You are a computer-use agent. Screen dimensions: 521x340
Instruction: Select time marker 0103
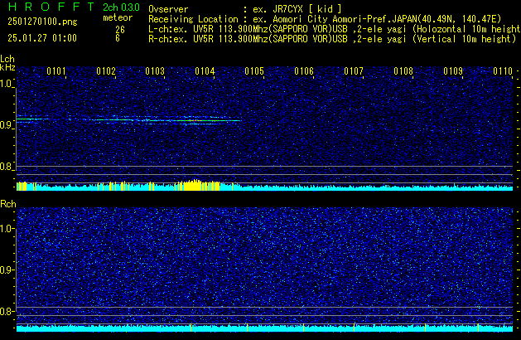pos(155,71)
